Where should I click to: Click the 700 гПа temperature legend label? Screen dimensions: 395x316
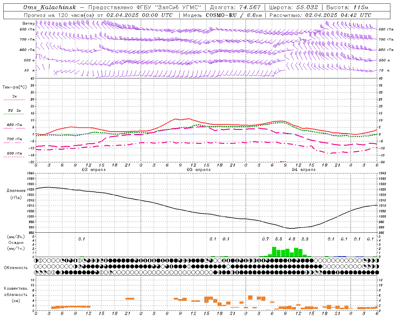click(x=14, y=139)
